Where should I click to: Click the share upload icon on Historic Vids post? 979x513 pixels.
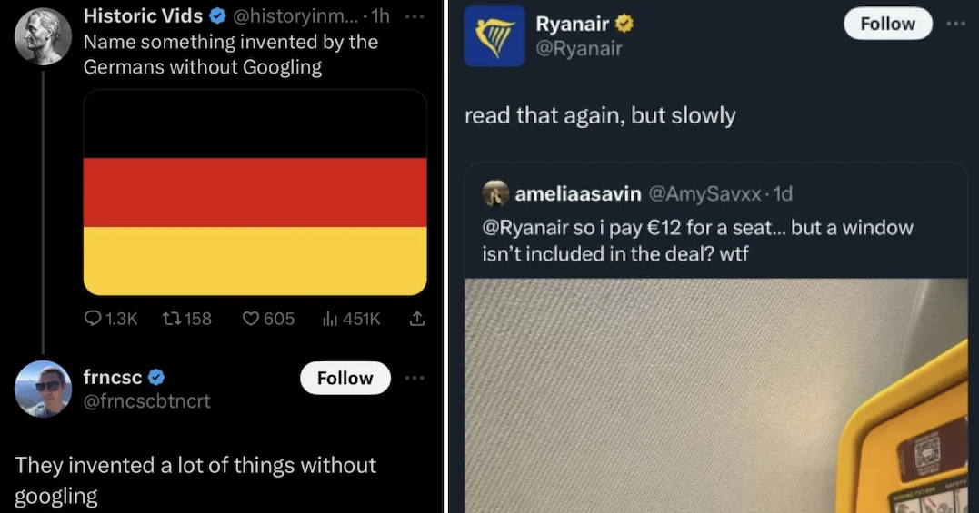(x=417, y=319)
